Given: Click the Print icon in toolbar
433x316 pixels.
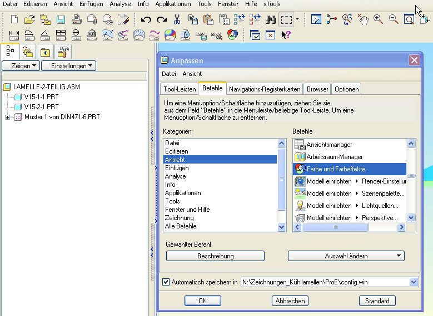Looking at the screenshot, I should pyautogui.click(x=76, y=19).
